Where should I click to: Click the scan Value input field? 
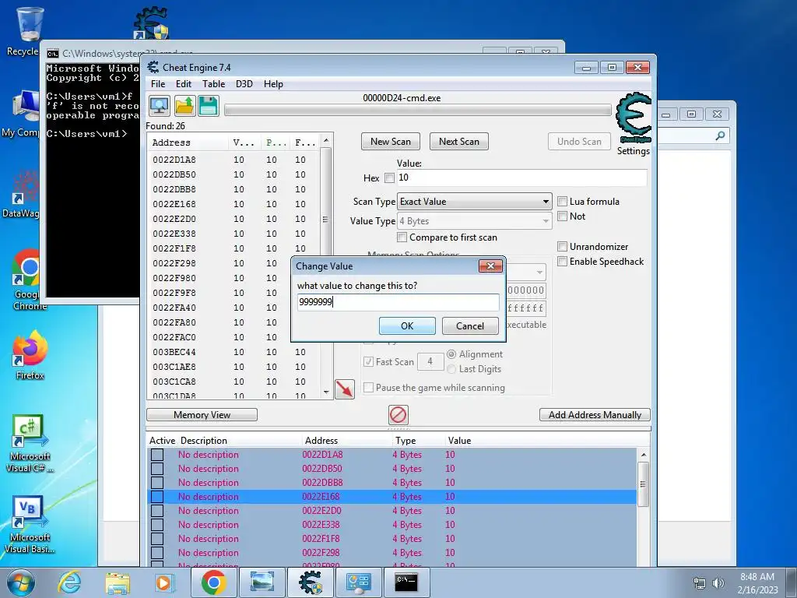click(x=522, y=178)
